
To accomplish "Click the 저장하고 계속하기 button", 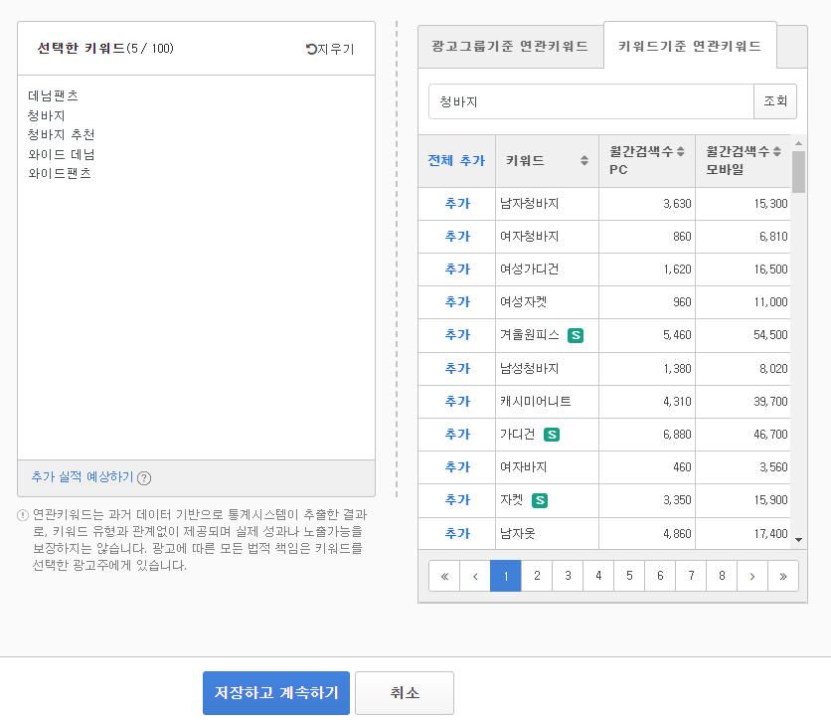I will coord(276,693).
